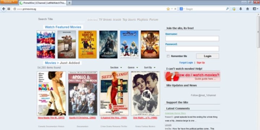Open Thor featured movie poster
Image resolution: width=260 pixels, height=130 pixels.
click(x=108, y=44)
